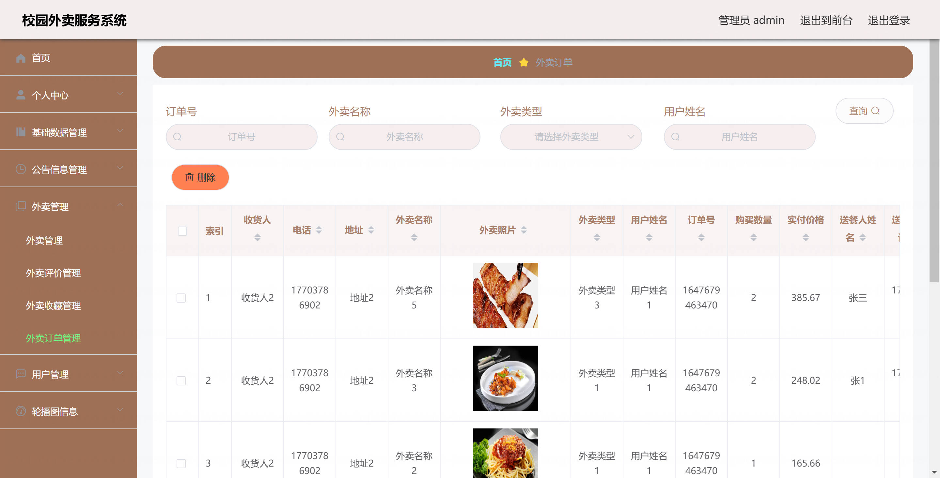This screenshot has width=940, height=478.
Task: Click the chat icon next to 用户管理
Action: click(21, 374)
